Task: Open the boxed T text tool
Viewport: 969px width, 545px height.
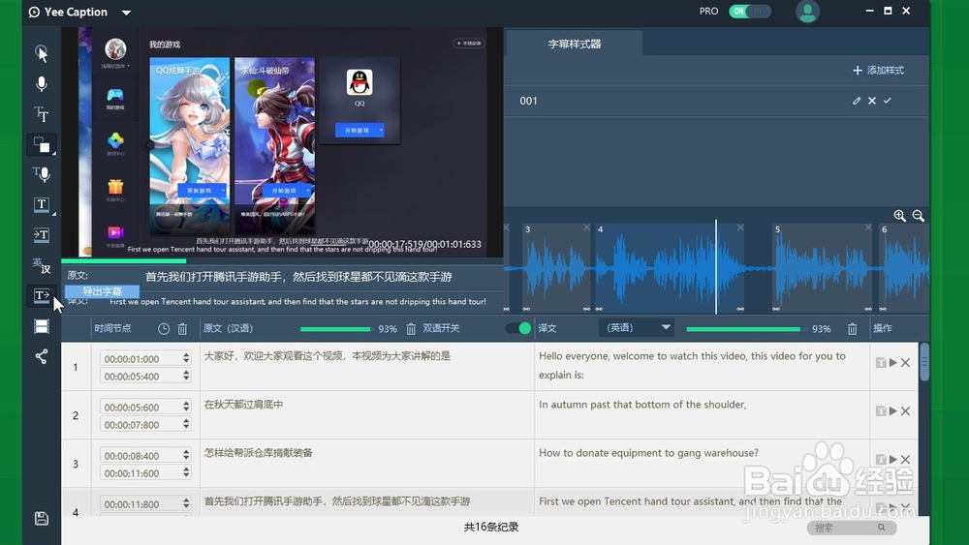Action: pyautogui.click(x=42, y=204)
